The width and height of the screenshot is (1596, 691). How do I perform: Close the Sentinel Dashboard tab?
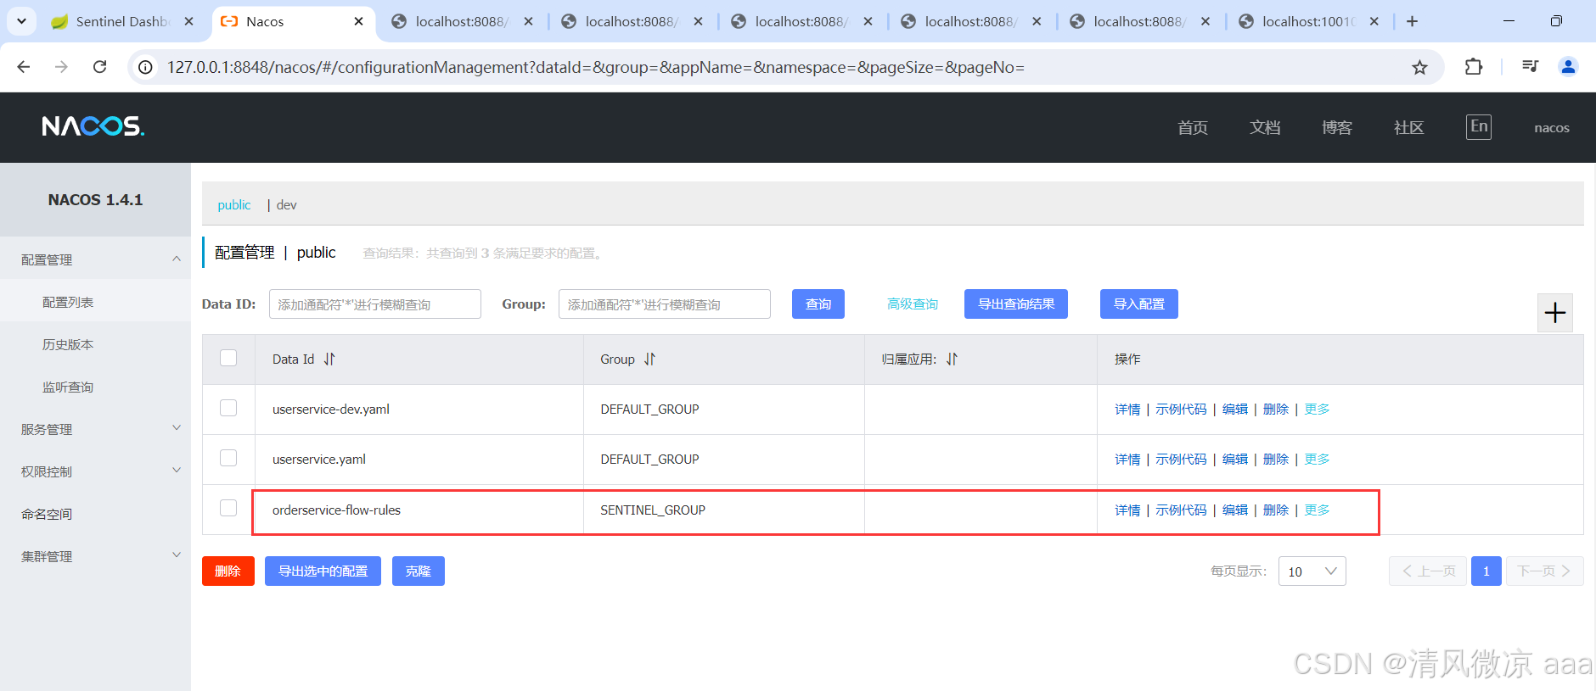[188, 21]
